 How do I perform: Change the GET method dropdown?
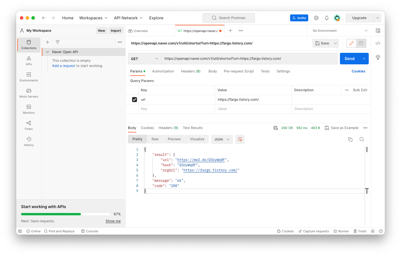144,59
